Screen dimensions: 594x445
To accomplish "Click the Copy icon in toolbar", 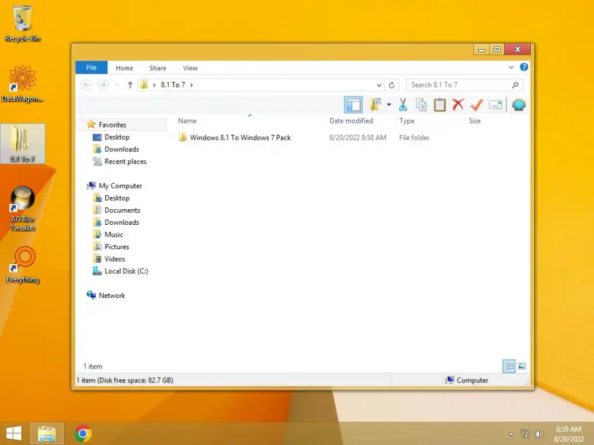I will (x=421, y=105).
